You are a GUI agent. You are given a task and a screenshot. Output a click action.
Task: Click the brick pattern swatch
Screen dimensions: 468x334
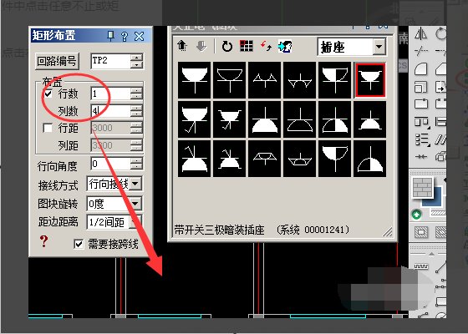[422, 188]
